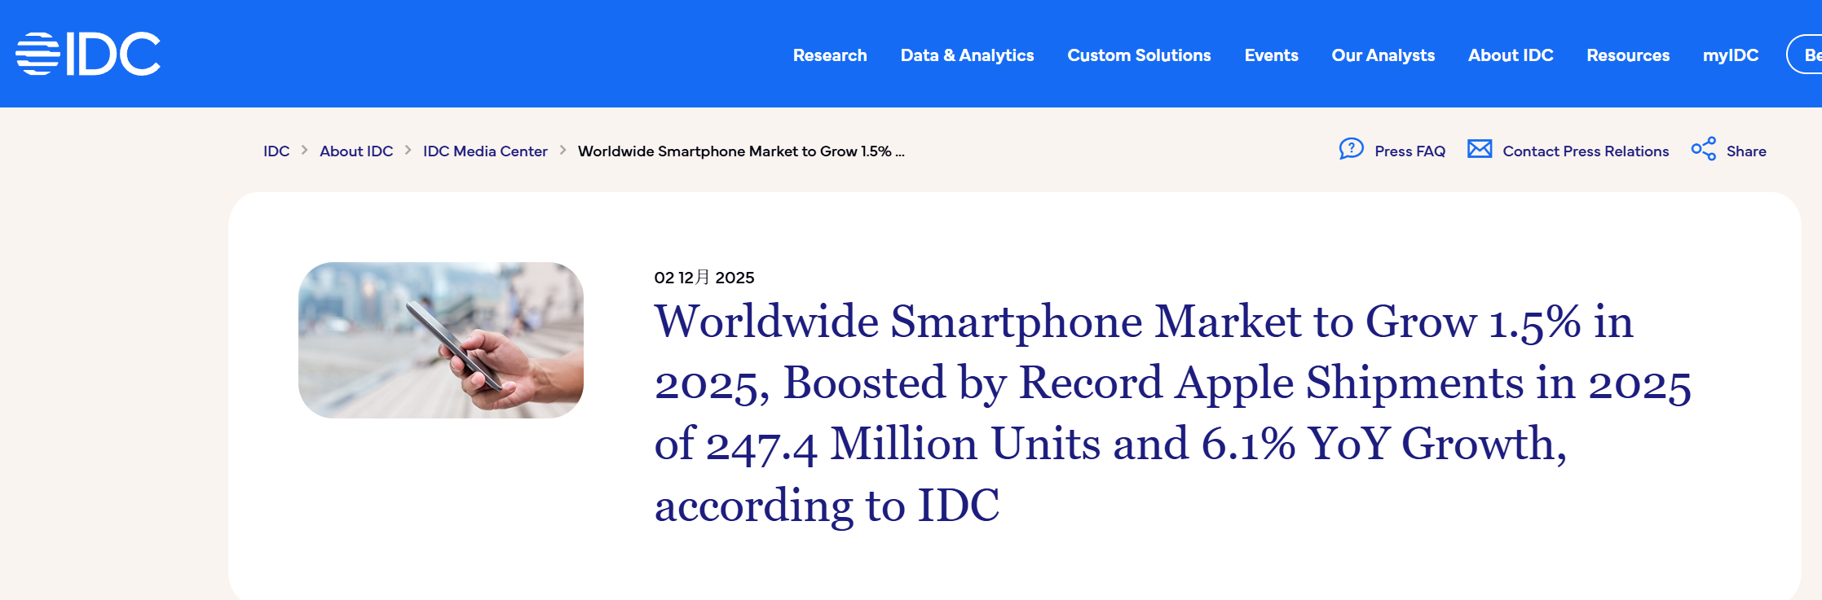Open the Contact Press Relations text link
This screenshot has width=1822, height=600.
pos(1585,151)
